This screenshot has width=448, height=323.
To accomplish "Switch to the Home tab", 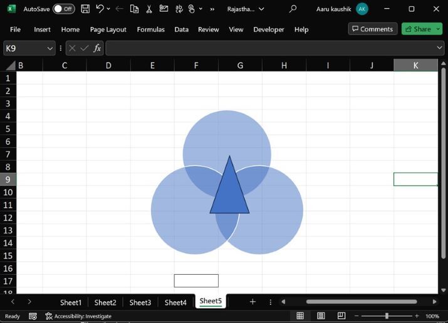I will 70,29.
